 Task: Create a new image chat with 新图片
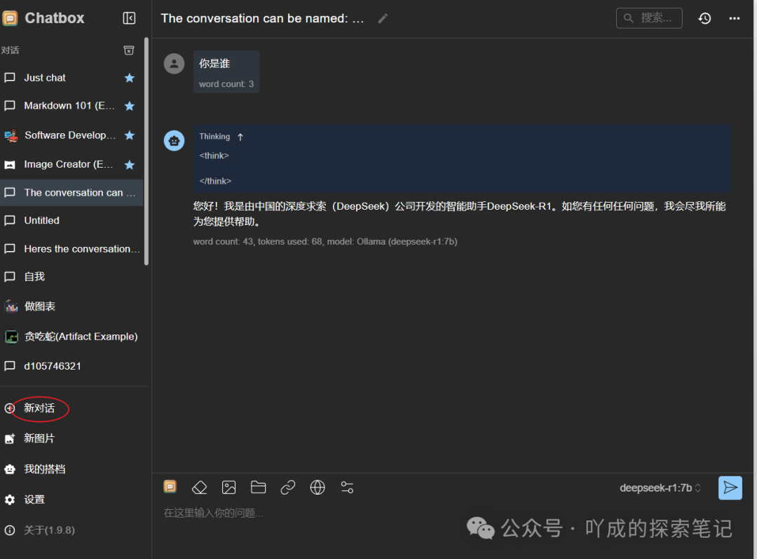click(39, 438)
